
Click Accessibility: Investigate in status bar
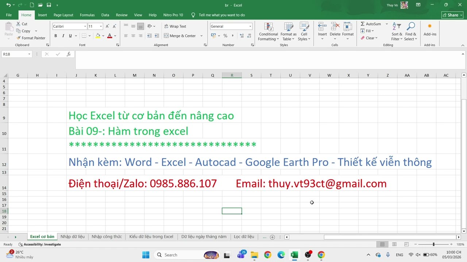click(x=39, y=244)
